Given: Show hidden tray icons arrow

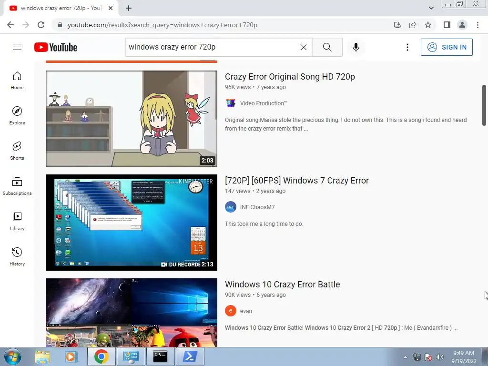Looking at the screenshot, I should pos(405,357).
